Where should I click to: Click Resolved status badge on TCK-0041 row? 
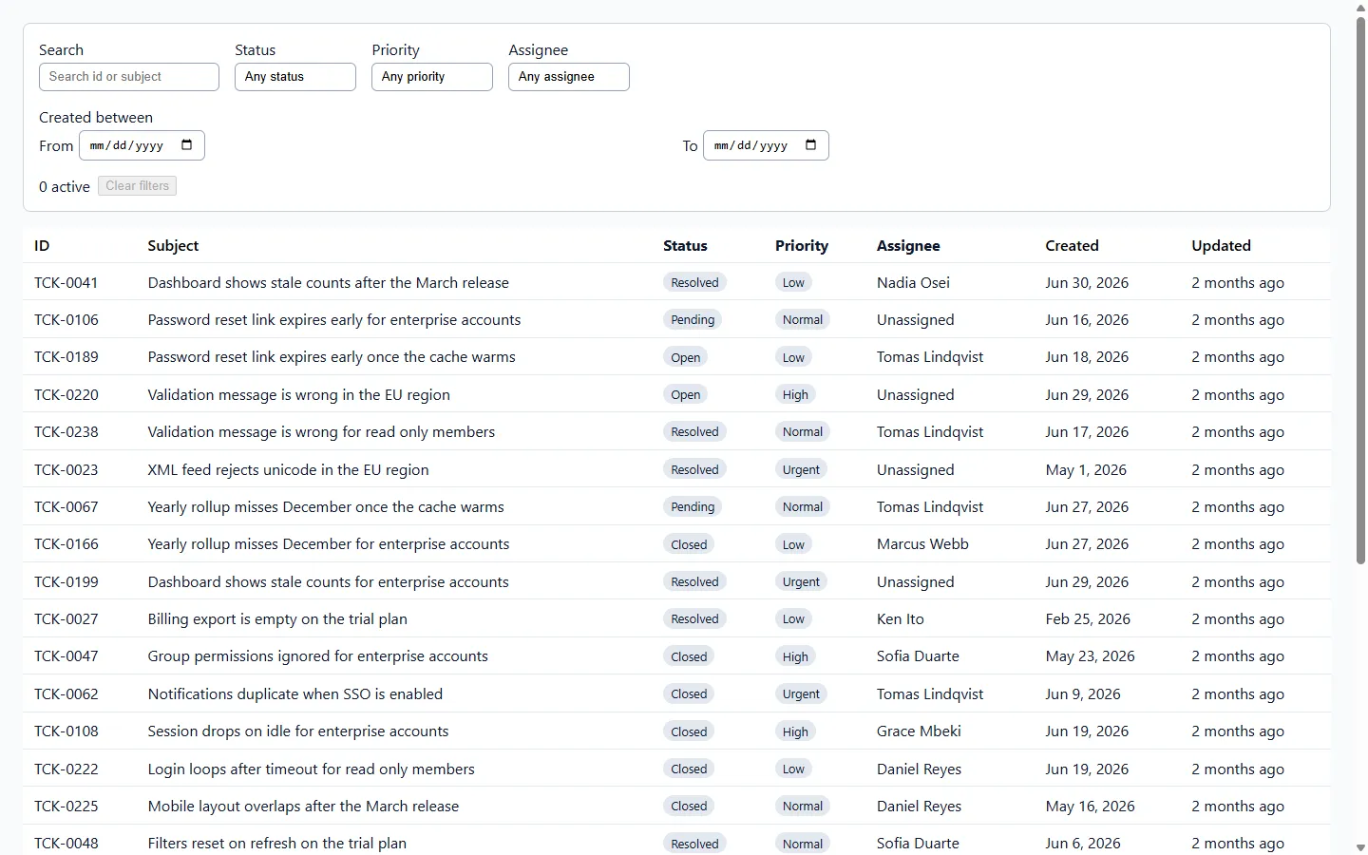pos(694,282)
